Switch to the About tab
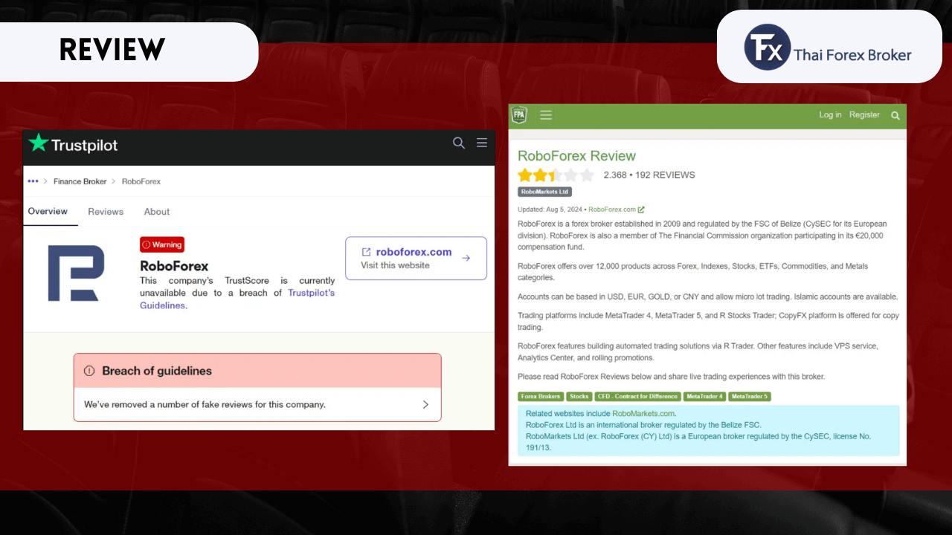 [157, 212]
